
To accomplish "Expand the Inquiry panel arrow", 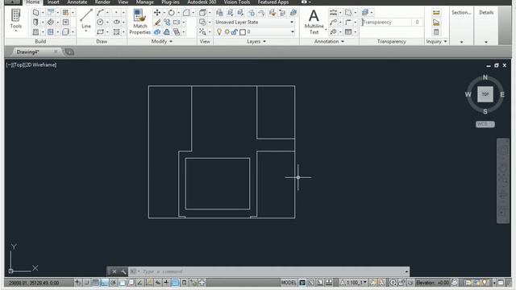I will click(x=446, y=41).
